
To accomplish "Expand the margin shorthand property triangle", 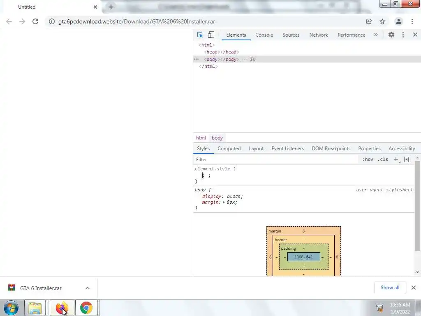I will [224, 202].
